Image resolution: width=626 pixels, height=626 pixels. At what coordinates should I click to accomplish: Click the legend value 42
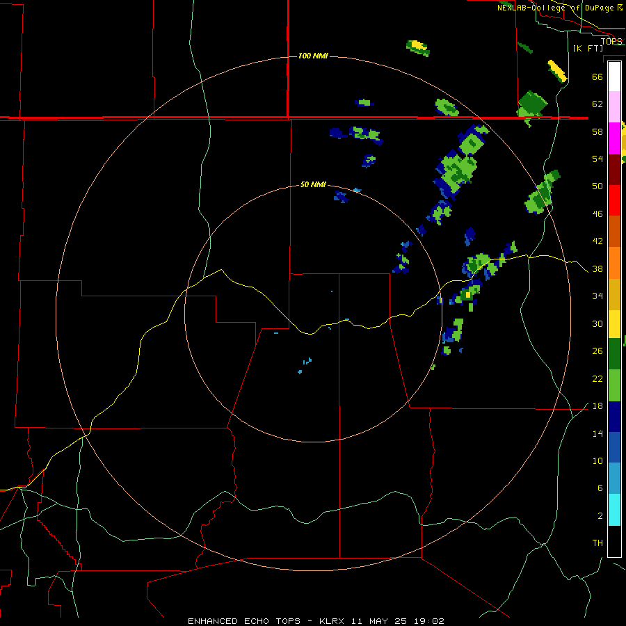pyautogui.click(x=597, y=241)
